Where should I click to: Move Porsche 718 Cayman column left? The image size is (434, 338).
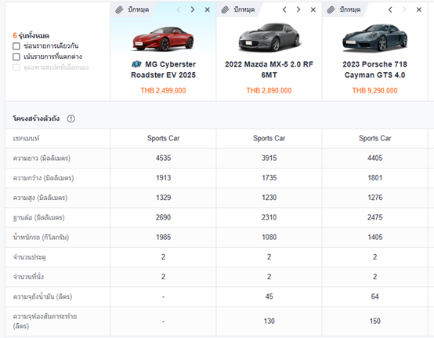tap(390, 9)
